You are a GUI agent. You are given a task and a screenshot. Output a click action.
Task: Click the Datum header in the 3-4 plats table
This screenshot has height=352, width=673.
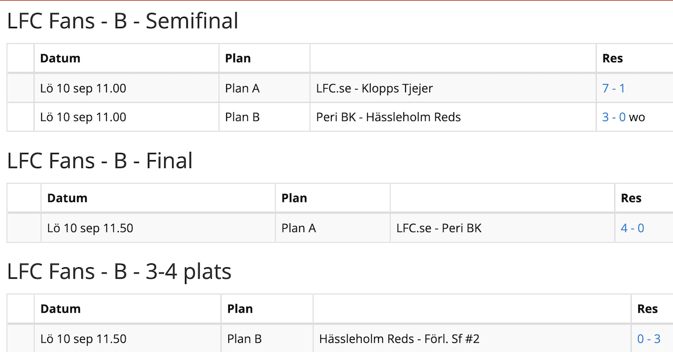pyautogui.click(x=61, y=309)
